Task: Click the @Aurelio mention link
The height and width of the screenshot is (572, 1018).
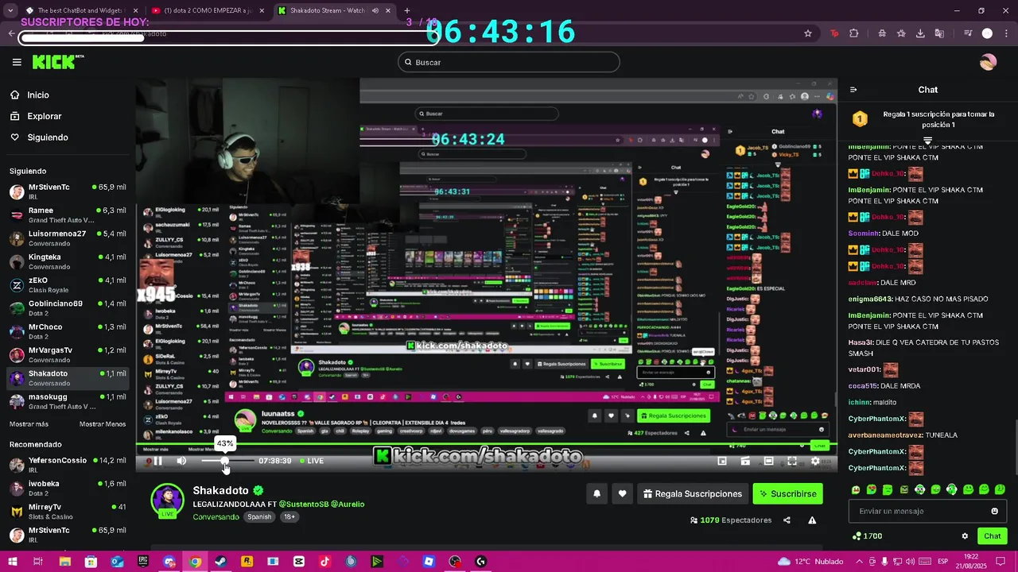Action: 348,504
